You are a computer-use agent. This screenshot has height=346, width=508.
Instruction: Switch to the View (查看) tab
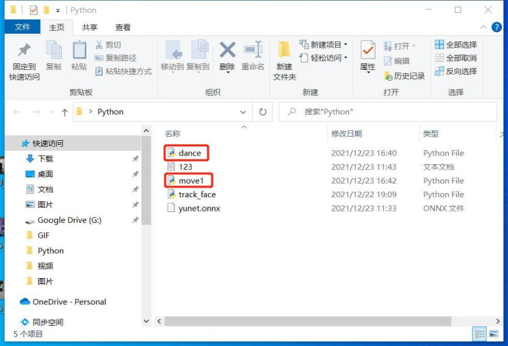tap(123, 27)
